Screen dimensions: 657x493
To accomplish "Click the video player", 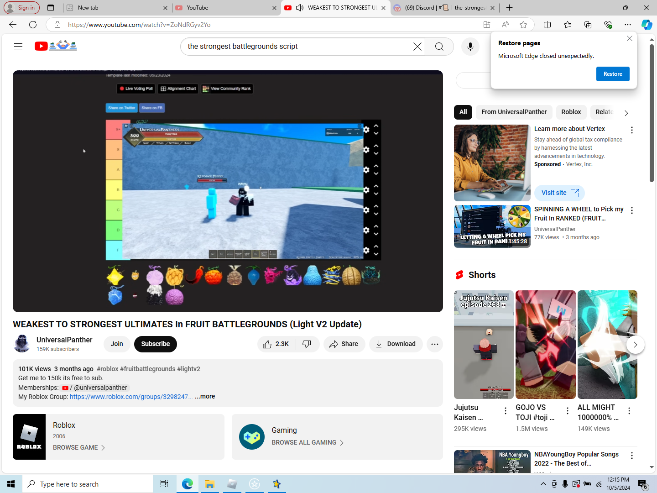I will pyautogui.click(x=228, y=191).
